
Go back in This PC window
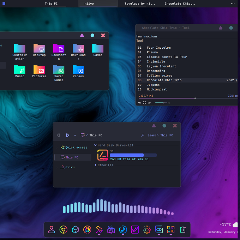(x=58, y=135)
